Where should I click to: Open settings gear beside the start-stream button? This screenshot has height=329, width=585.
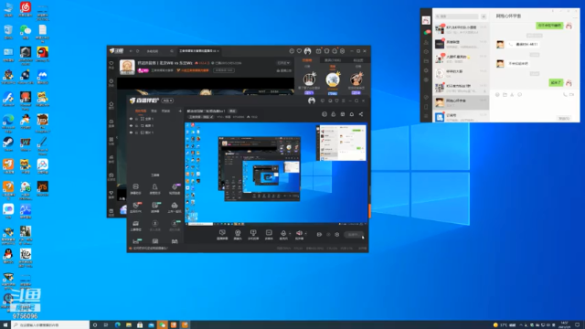coord(337,235)
